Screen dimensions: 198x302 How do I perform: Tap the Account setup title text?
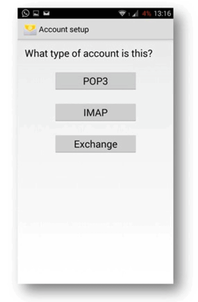(x=64, y=30)
